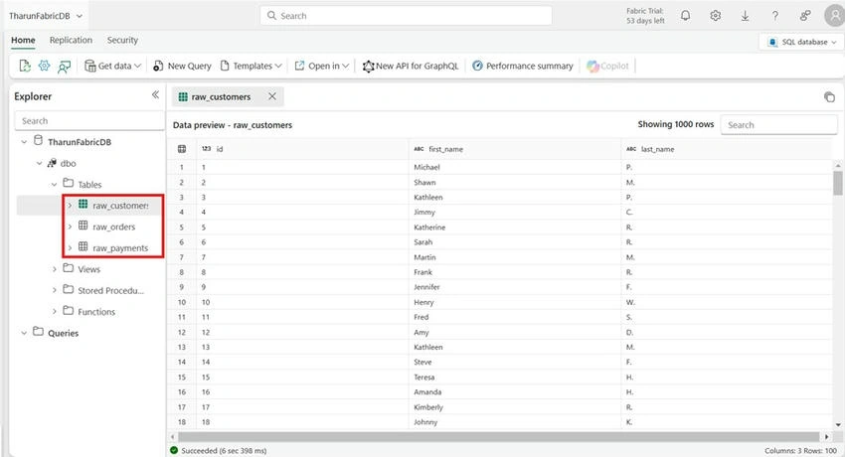
Task: Click the Succeeded green check status icon
Action: click(x=174, y=450)
